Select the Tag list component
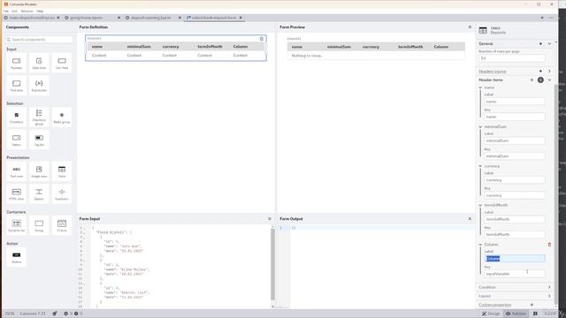566x318 pixels. click(x=39, y=140)
